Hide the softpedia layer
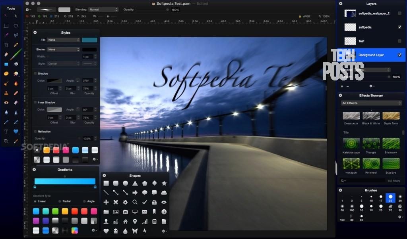 pyautogui.click(x=399, y=27)
